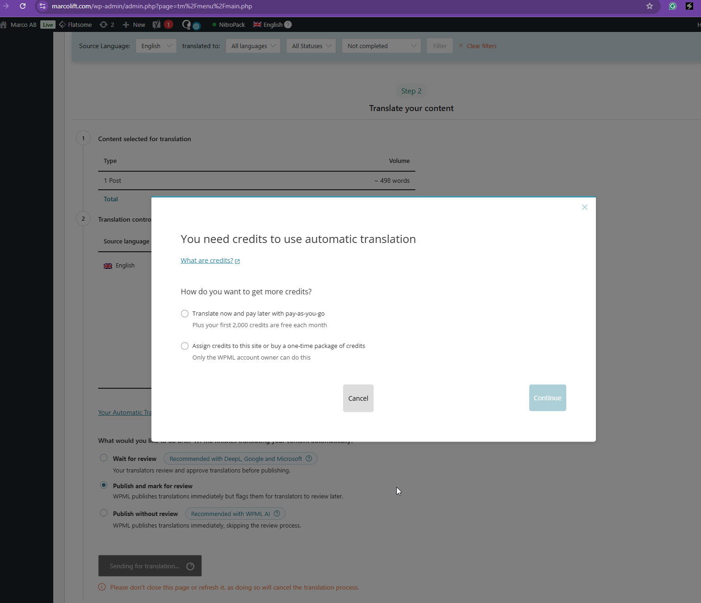Click the Clear filters X icon

pyautogui.click(x=461, y=45)
